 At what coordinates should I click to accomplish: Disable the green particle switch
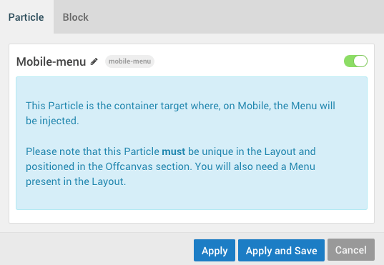coord(355,61)
